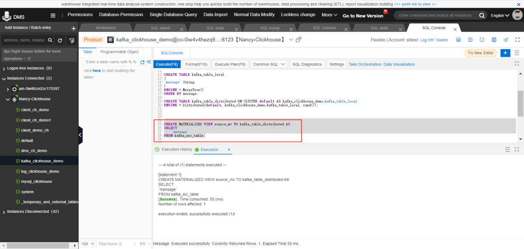Close the active SQL Console tab
The width and height of the screenshot is (524, 249).
(455, 30)
